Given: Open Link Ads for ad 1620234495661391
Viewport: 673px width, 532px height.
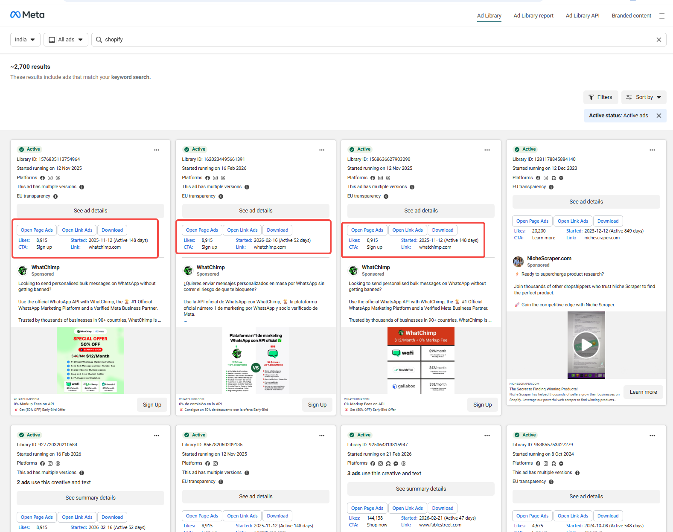Looking at the screenshot, I should tap(242, 230).
